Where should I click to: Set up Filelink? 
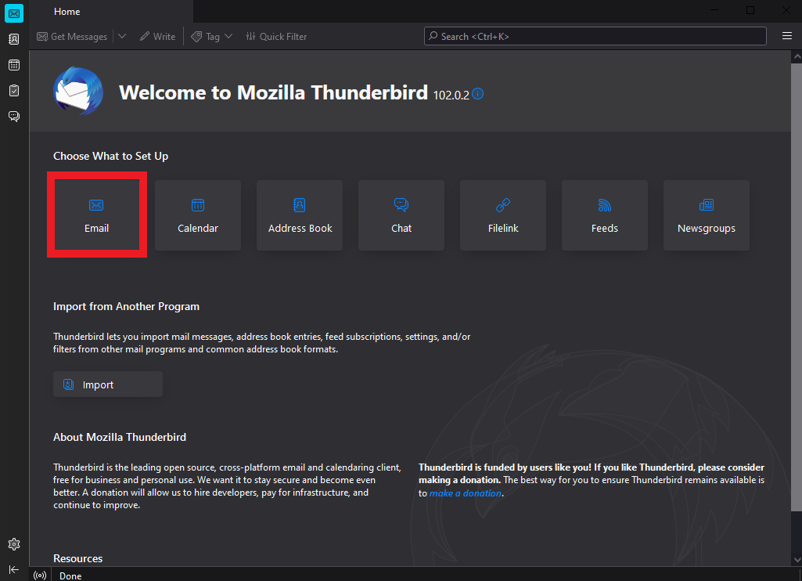503,215
